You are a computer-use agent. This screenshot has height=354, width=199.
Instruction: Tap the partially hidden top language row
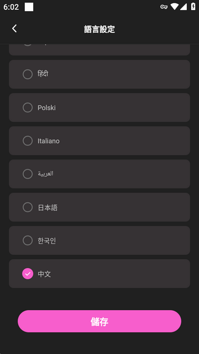click(x=99, y=50)
